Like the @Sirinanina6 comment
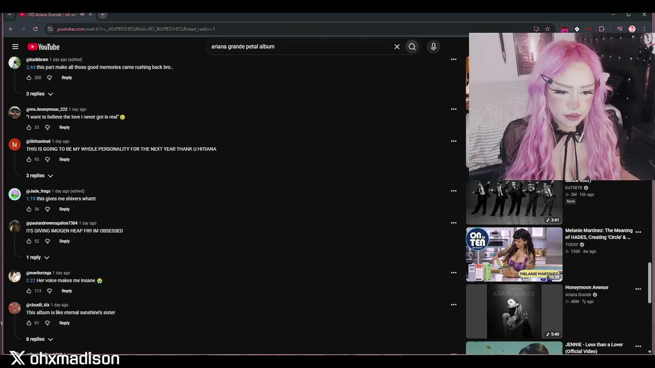Screen dimensions: 655x368 29,159
